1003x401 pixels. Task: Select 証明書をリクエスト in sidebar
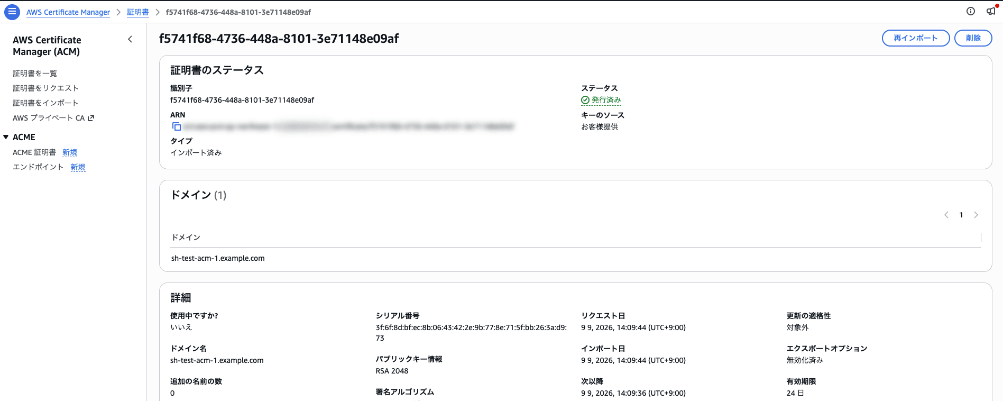pyautogui.click(x=45, y=88)
